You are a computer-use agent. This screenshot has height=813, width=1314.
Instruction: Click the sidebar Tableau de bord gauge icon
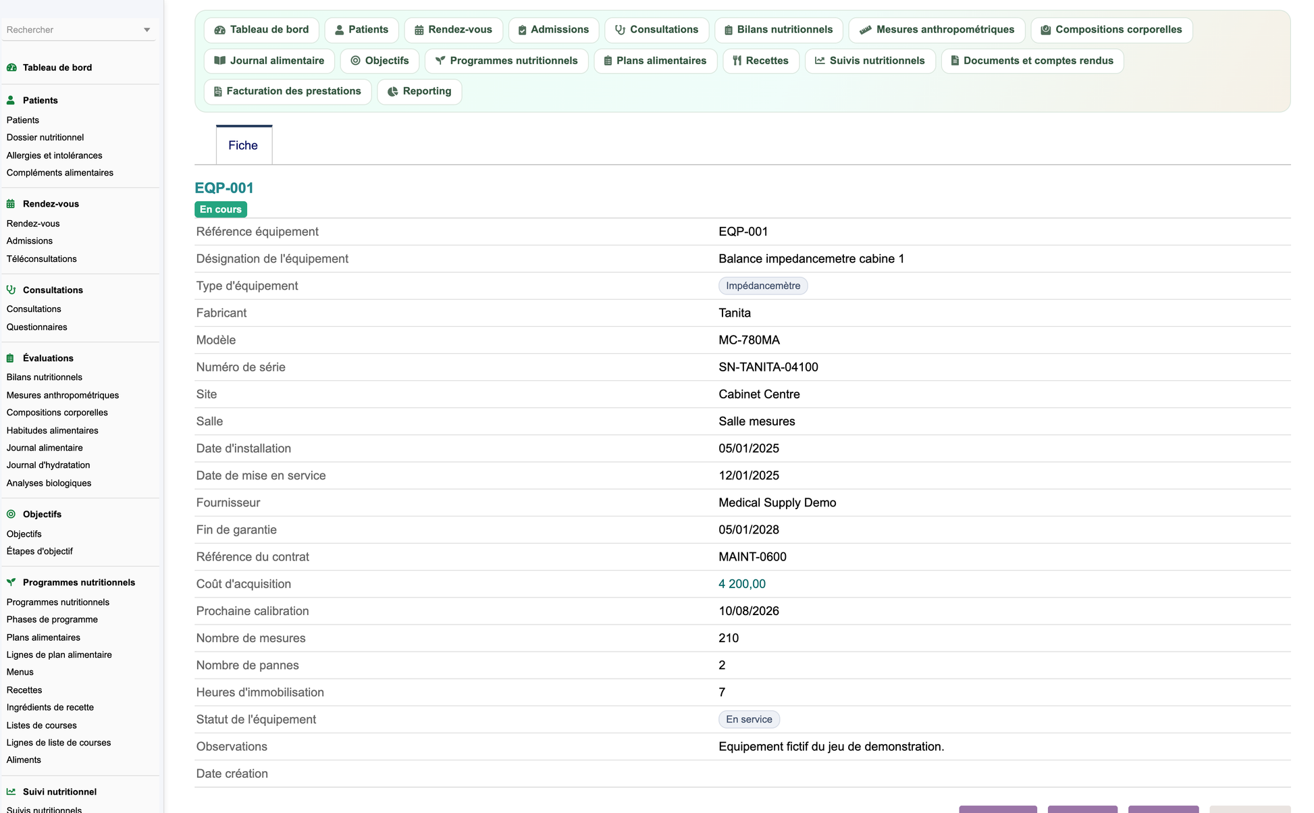pyautogui.click(x=11, y=68)
